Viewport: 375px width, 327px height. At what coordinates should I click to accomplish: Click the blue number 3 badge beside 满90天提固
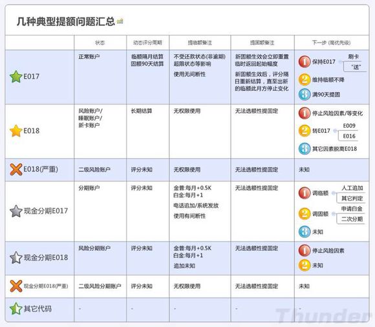point(305,94)
